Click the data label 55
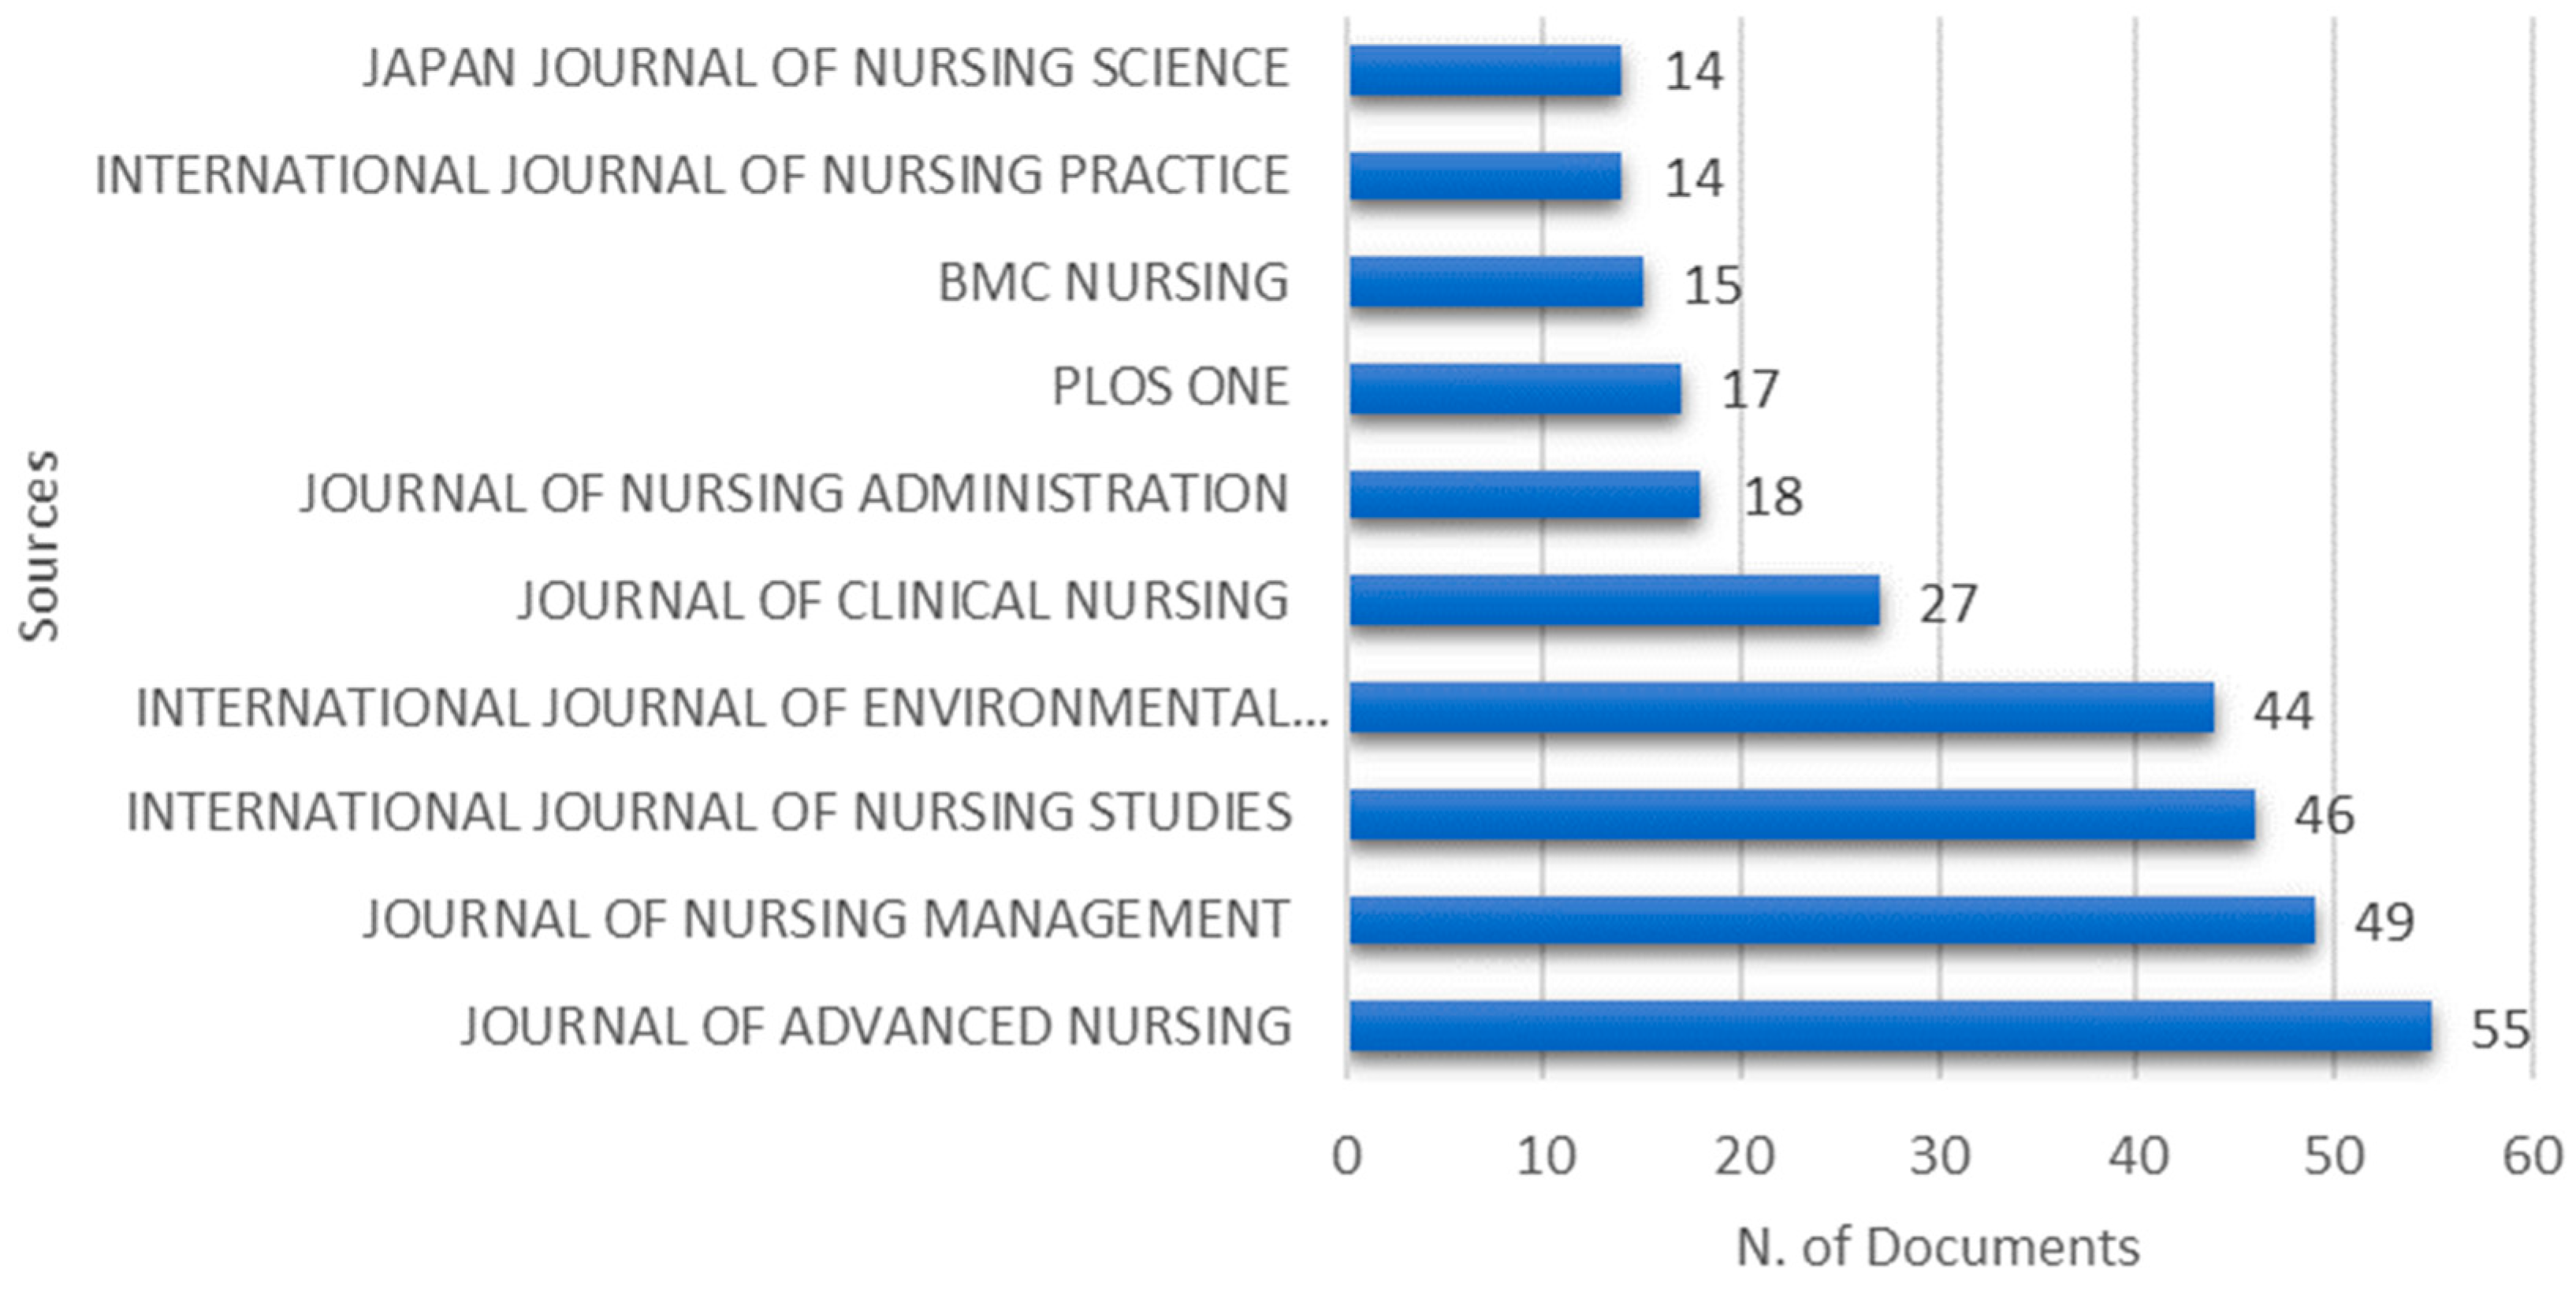The height and width of the screenshot is (1290, 2576). pyautogui.click(x=2500, y=1030)
